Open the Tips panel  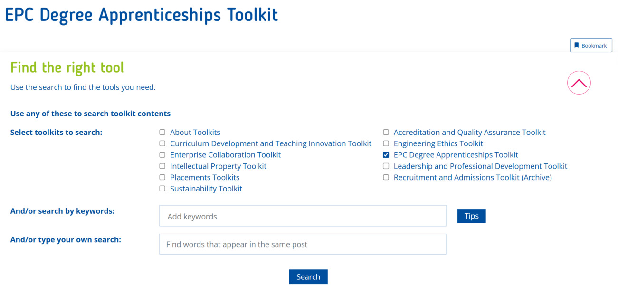pos(471,216)
